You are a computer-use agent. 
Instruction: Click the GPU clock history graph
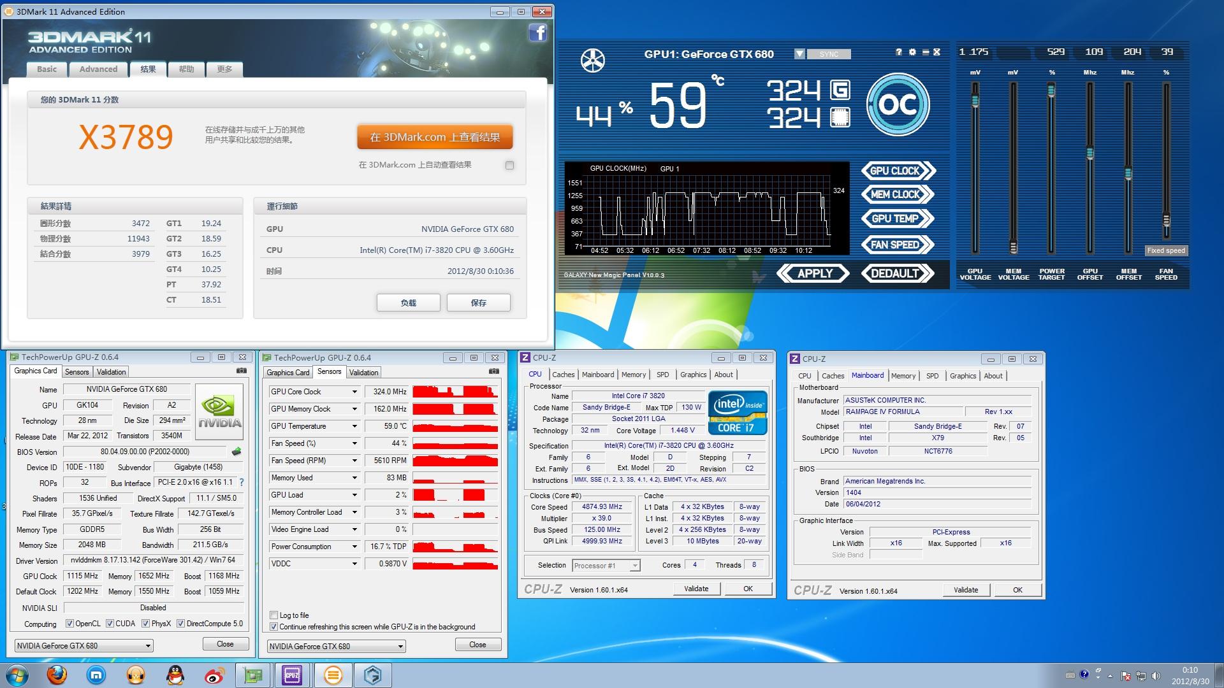tap(707, 208)
